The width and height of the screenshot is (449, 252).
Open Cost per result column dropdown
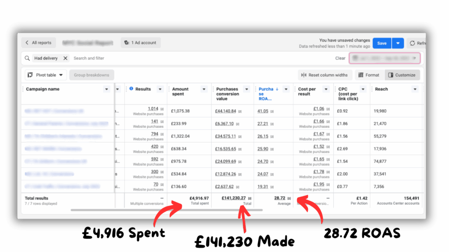pyautogui.click(x=326, y=89)
